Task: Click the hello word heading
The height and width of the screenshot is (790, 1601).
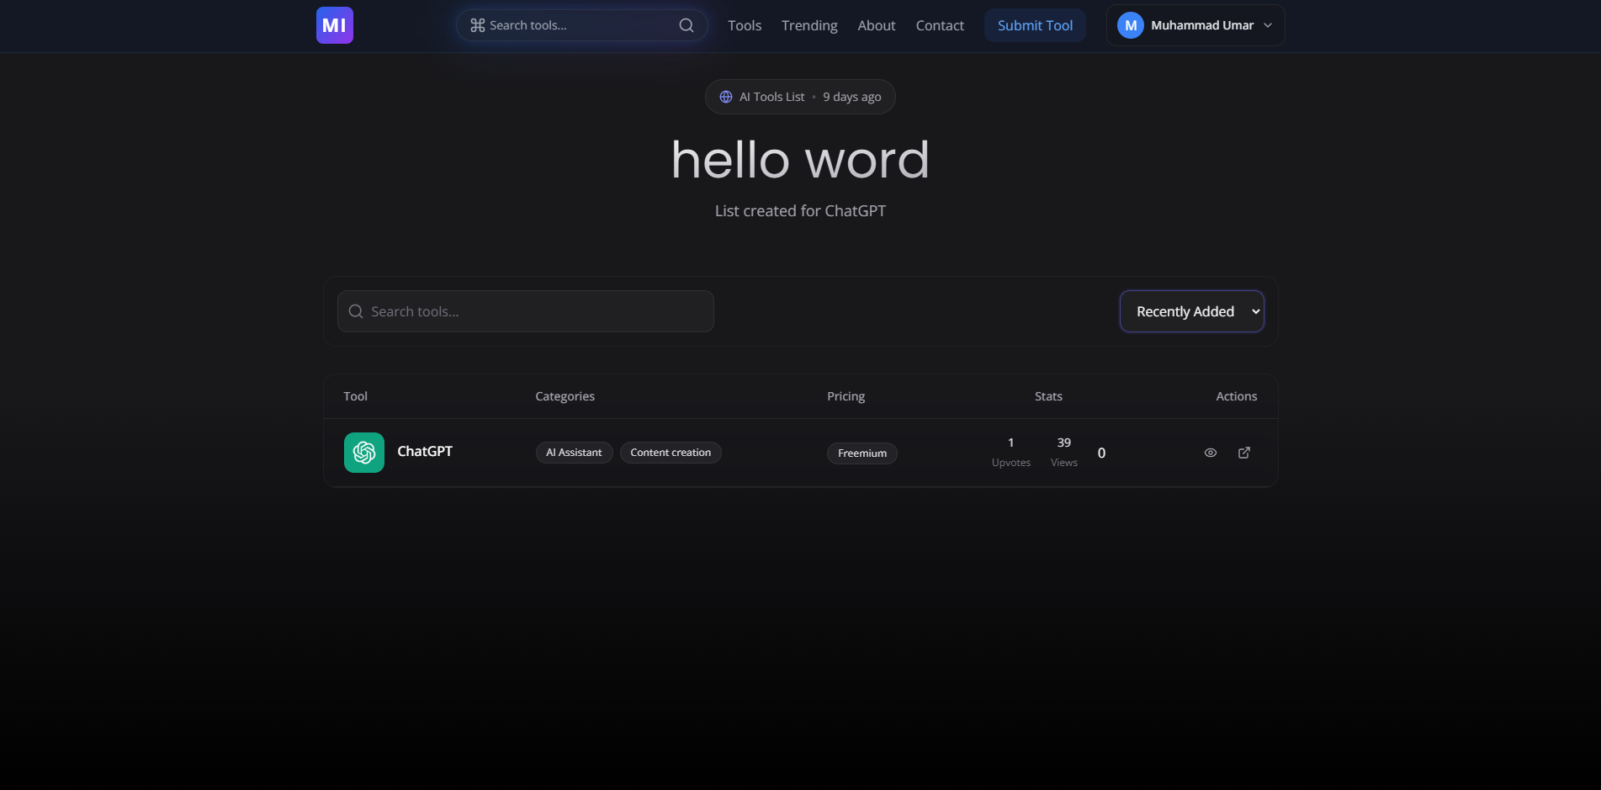Action: 800,160
